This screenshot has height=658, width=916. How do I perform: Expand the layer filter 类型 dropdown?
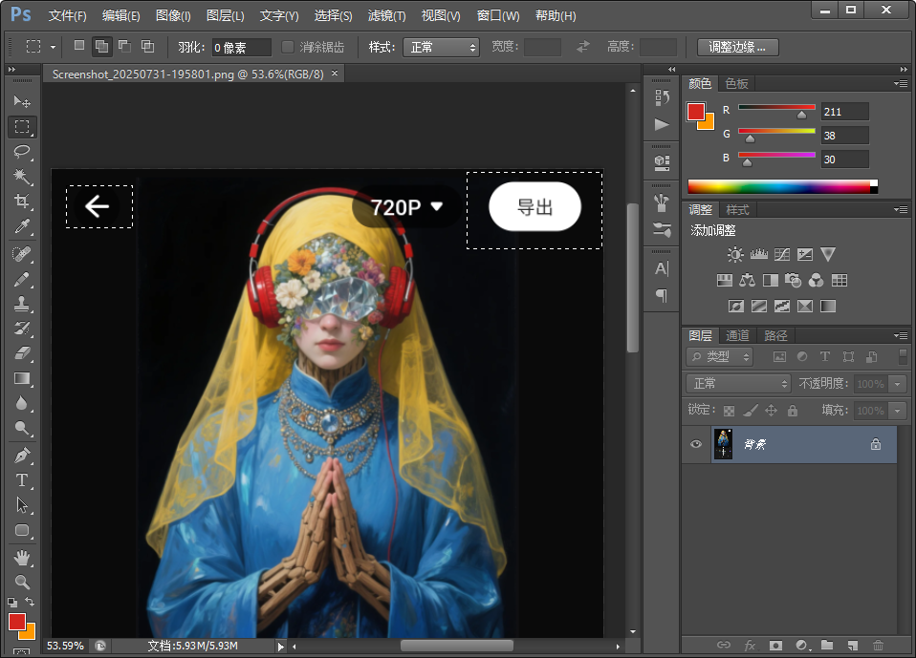(720, 356)
